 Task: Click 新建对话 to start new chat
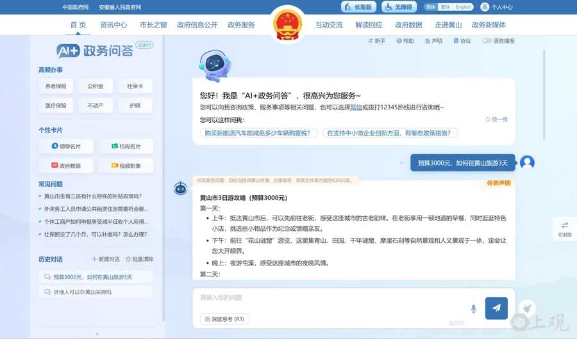[106, 259]
